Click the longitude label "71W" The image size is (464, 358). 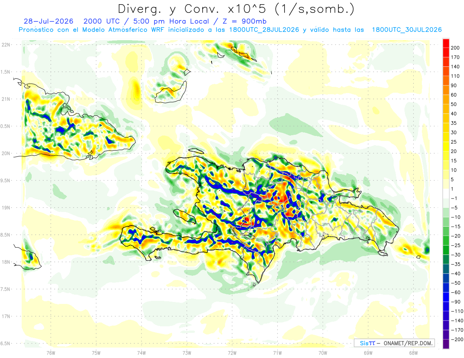tap(277, 353)
